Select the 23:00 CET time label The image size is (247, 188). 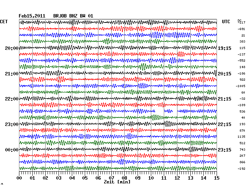(x=12, y=124)
